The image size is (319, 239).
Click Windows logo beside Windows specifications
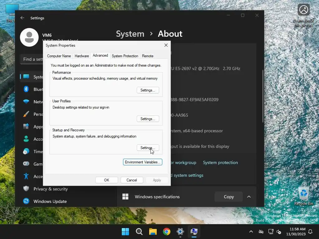pyautogui.click(x=125, y=197)
